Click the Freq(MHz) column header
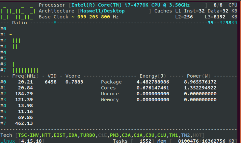241x143 pixels. tap(25, 76)
